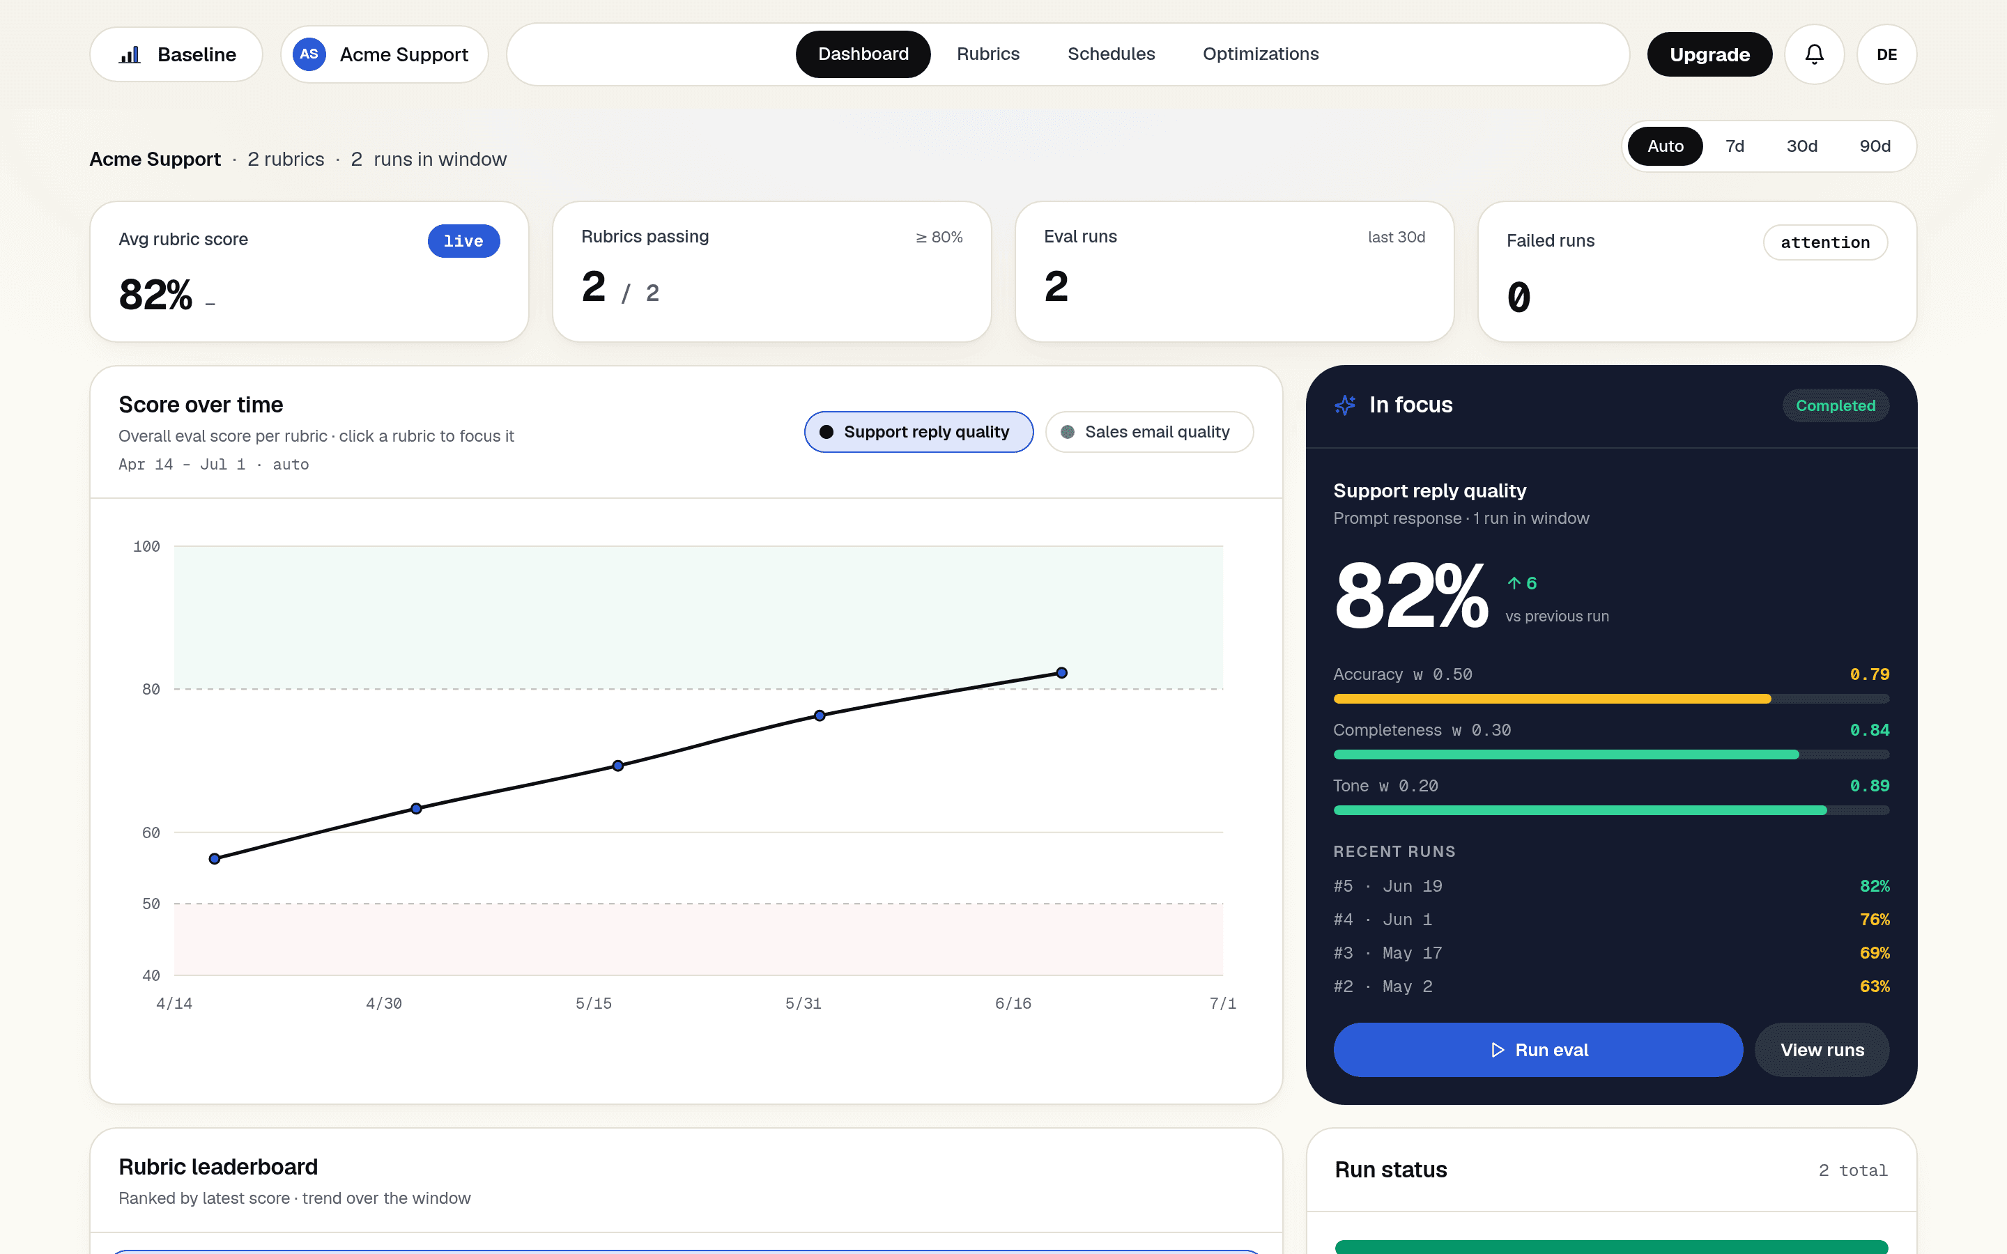This screenshot has height=1254, width=2007.
Task: Open recent run #5 · Jun 19
Action: 1611,885
